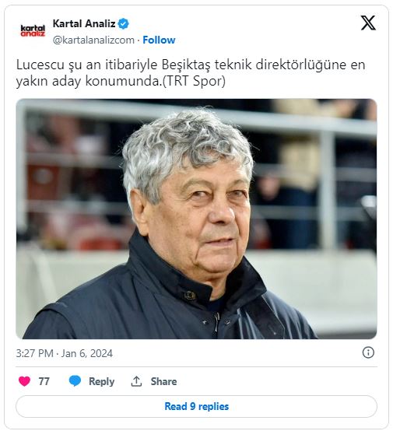The image size is (393, 431).
Task: Click the blue verified badge
Action: (x=123, y=24)
